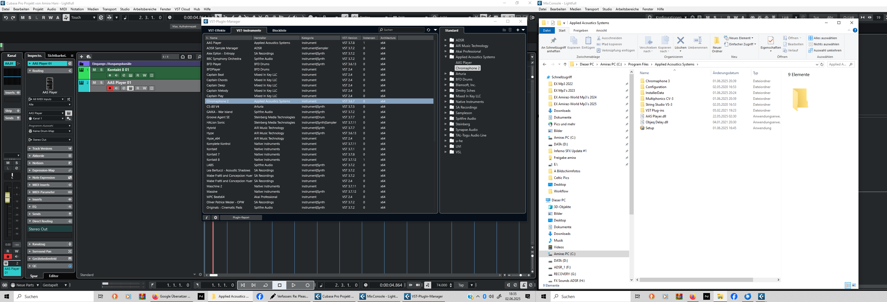
Task: Open the Freigeben tab in Explorer
Action: pyautogui.click(x=581, y=31)
